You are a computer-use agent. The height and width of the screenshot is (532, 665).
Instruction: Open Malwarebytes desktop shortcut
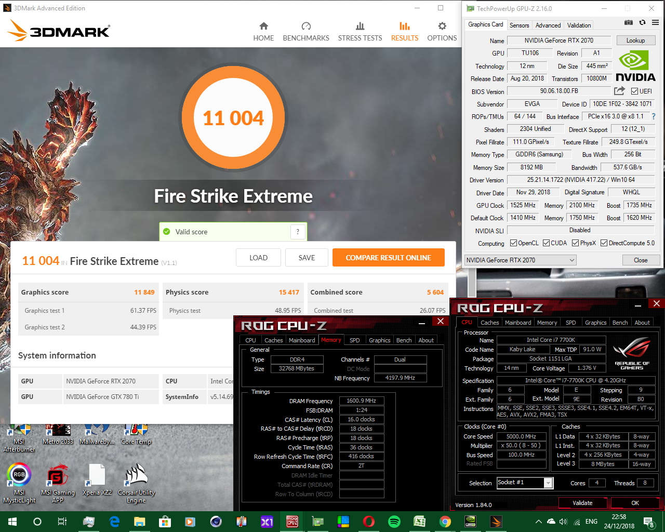pyautogui.click(x=97, y=435)
